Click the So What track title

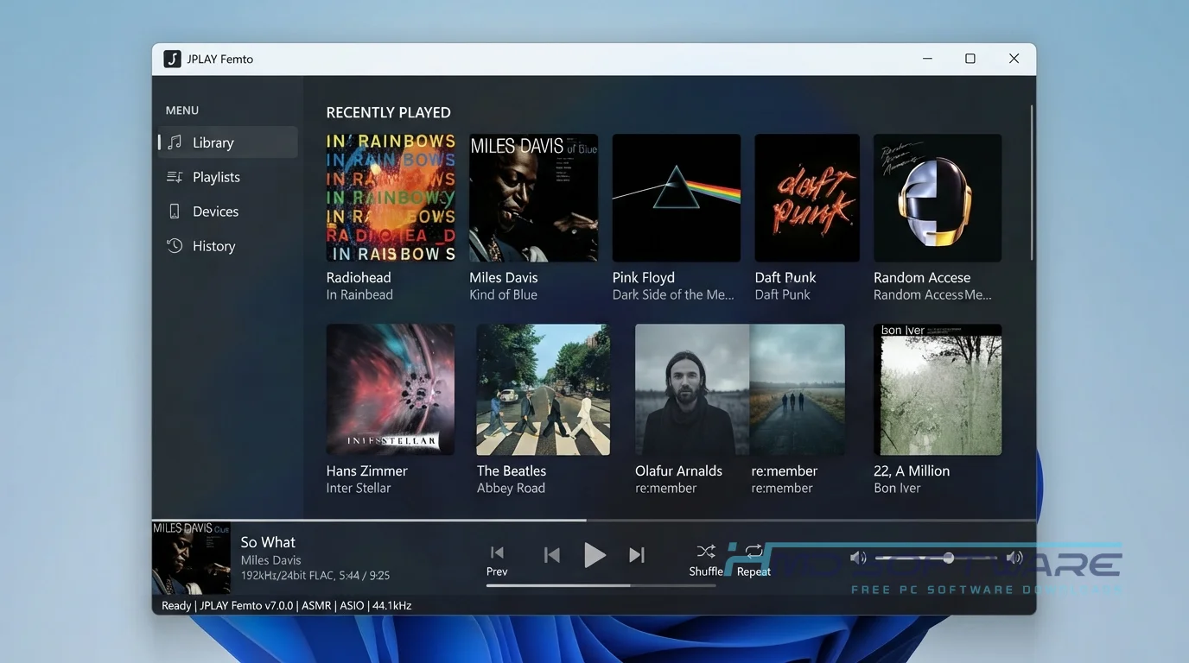[268, 542]
